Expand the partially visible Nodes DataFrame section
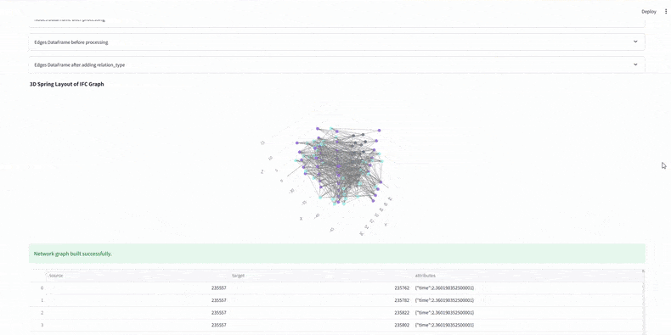Image resolution: width=671 pixels, height=335 pixels. [x=337, y=21]
